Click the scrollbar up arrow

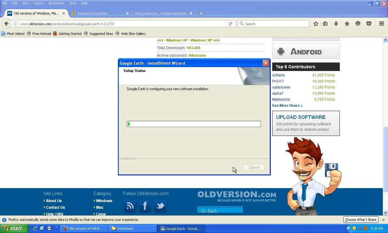(x=386, y=40)
